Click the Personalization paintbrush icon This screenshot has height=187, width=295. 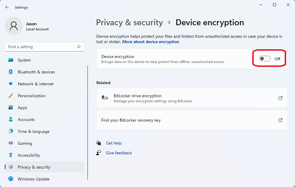pos(11,95)
